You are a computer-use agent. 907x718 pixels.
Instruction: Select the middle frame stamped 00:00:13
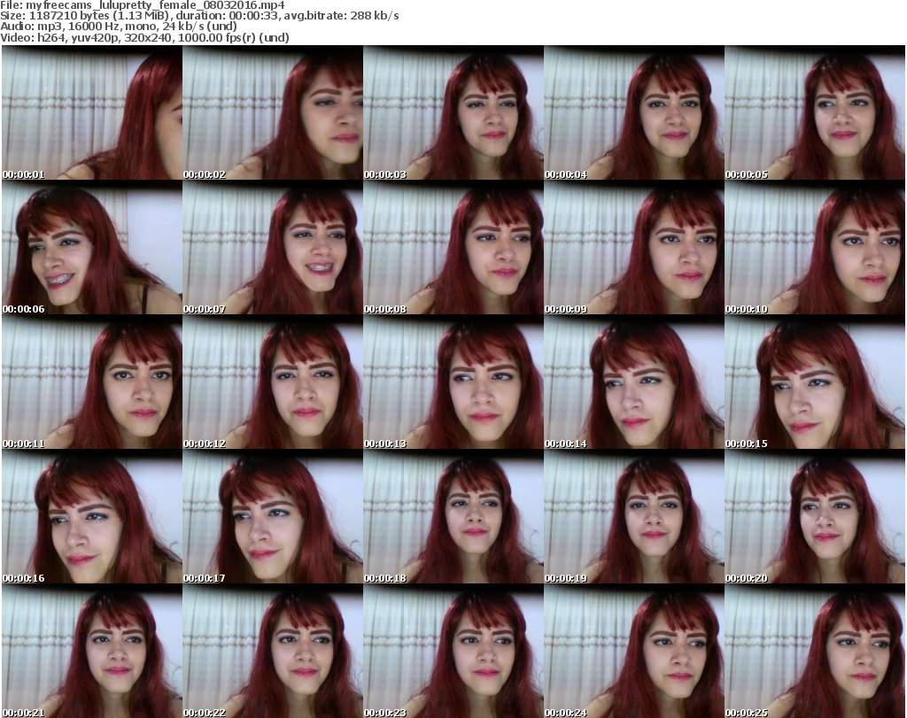coord(453,382)
